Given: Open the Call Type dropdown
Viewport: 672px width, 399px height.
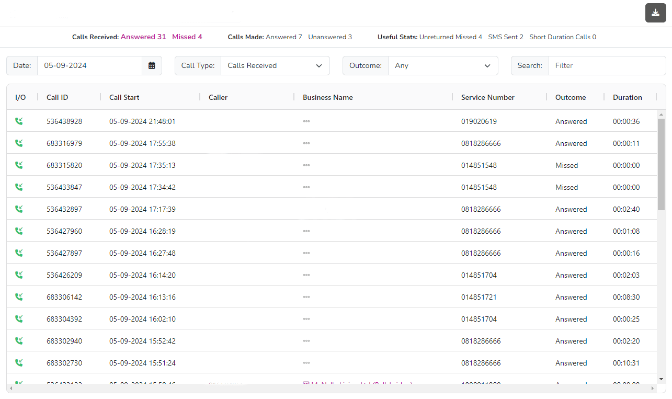Looking at the screenshot, I should (x=275, y=65).
